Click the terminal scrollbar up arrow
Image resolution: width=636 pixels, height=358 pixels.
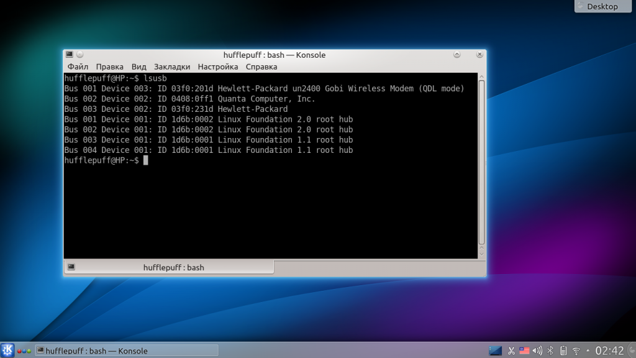coord(481,76)
